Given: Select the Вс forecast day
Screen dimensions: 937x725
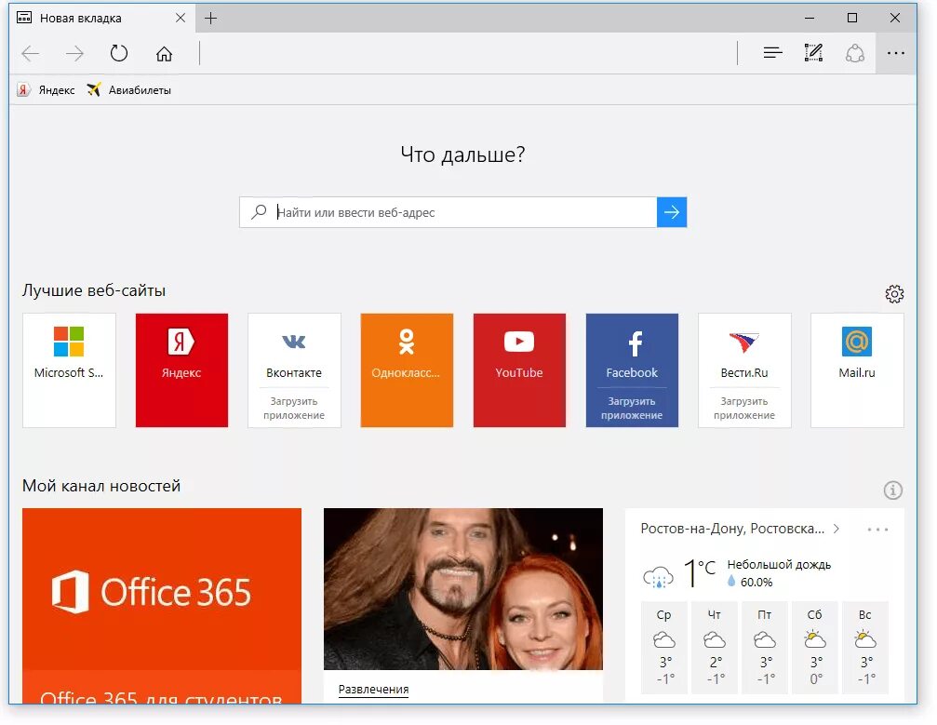Looking at the screenshot, I should coord(864,648).
